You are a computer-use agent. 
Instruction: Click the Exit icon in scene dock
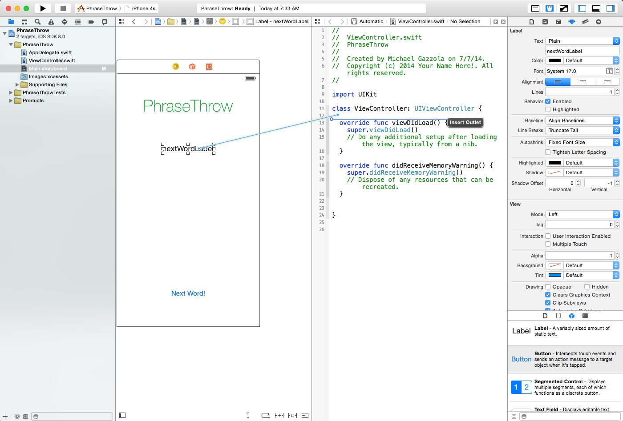click(209, 67)
